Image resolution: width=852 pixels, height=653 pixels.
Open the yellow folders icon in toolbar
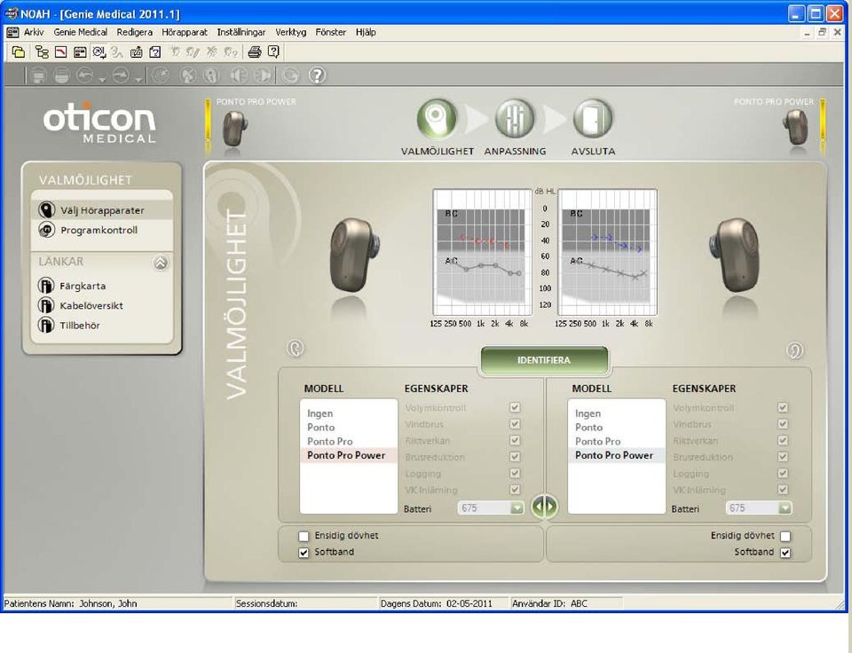click(19, 52)
